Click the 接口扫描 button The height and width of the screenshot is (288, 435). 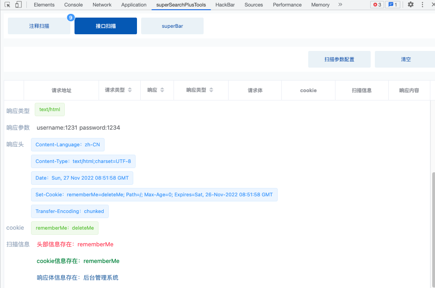106,26
